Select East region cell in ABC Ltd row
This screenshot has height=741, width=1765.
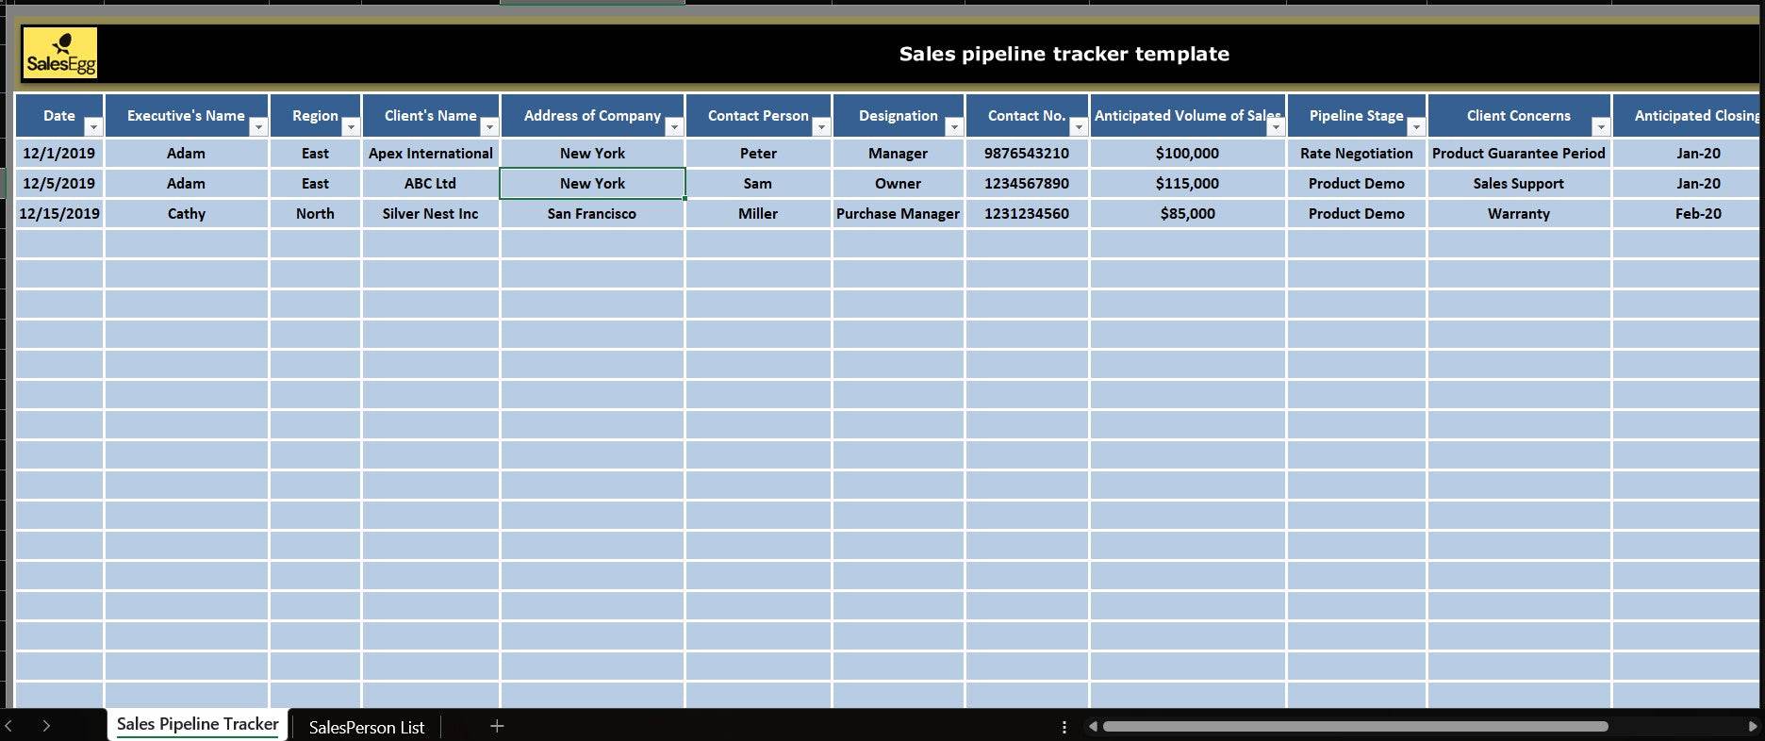coord(315,183)
